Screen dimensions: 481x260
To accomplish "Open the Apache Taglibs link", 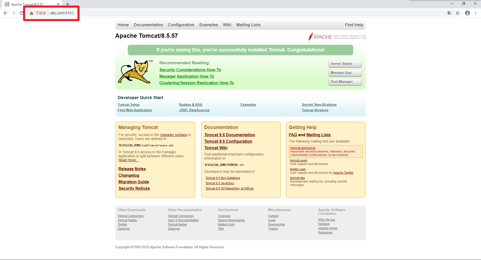I will point(343,173).
